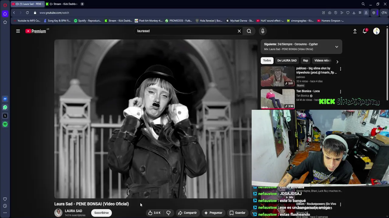Select the Videos relacionados chip
The width and height of the screenshot is (389, 218).
pos(323,61)
